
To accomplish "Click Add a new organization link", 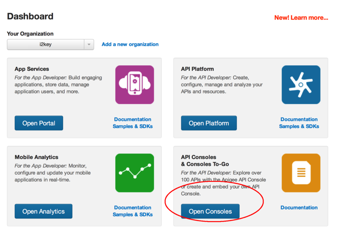I will (x=130, y=44).
